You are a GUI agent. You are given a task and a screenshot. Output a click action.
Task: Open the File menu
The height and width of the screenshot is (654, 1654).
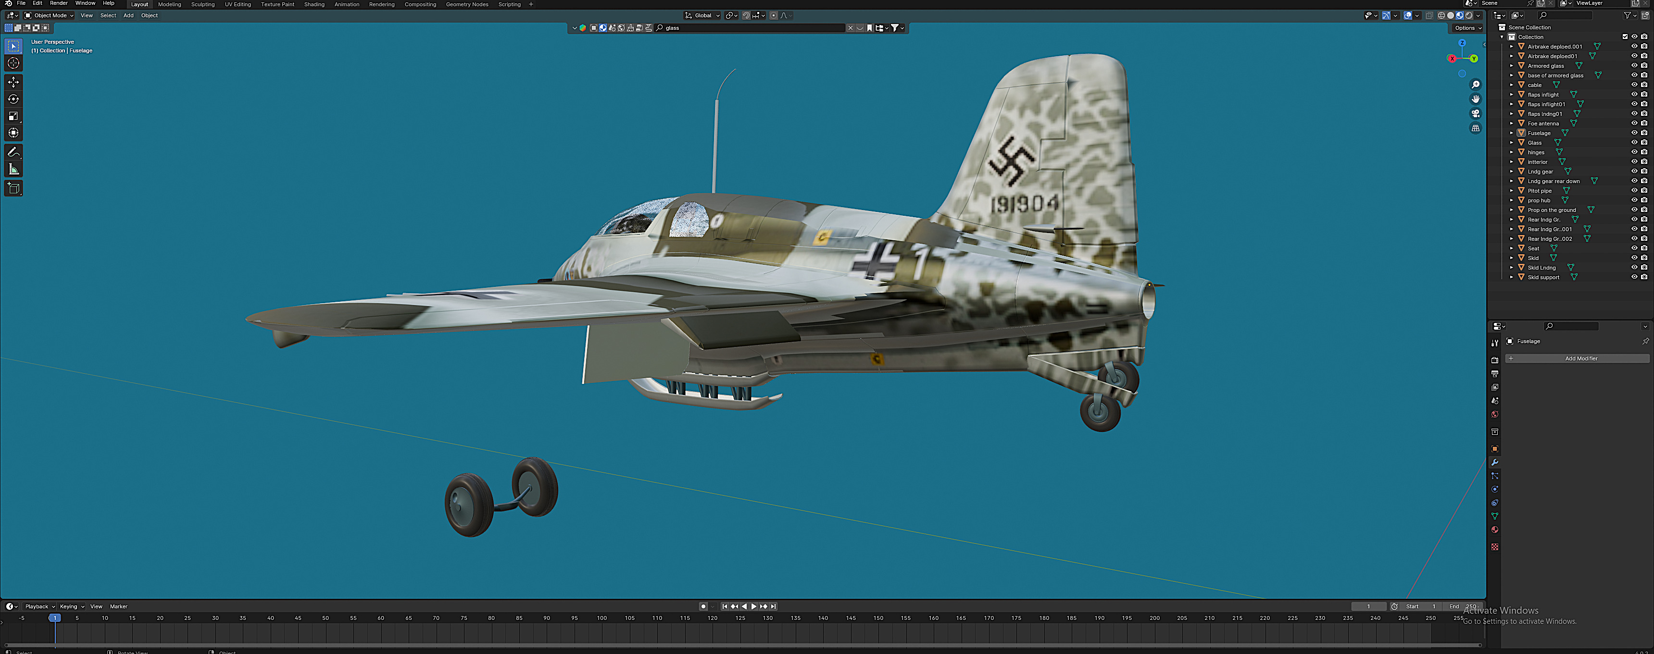click(21, 3)
